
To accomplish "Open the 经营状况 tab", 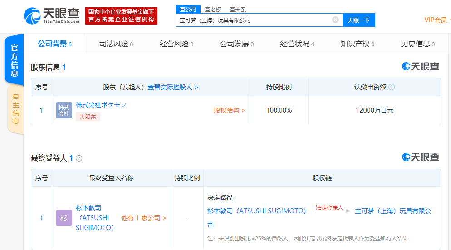I will pos(297,44).
